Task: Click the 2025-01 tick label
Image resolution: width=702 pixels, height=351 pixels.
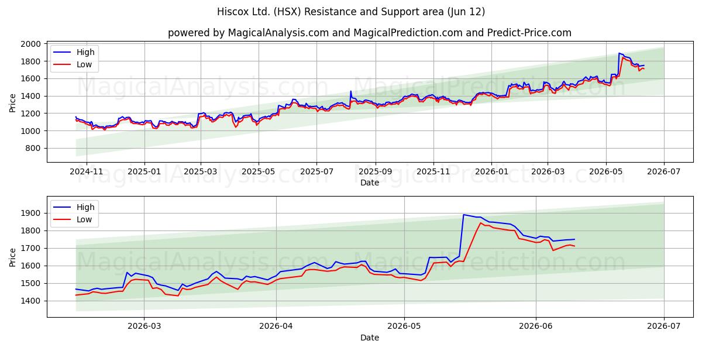Action: coord(144,171)
